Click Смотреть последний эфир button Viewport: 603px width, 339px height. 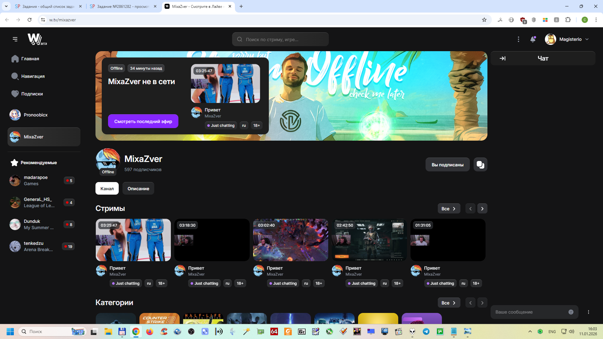(x=143, y=121)
